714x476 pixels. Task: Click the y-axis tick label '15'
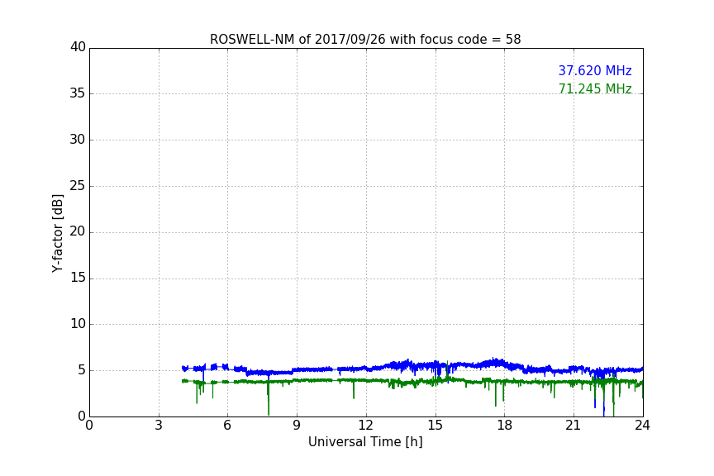(x=78, y=278)
